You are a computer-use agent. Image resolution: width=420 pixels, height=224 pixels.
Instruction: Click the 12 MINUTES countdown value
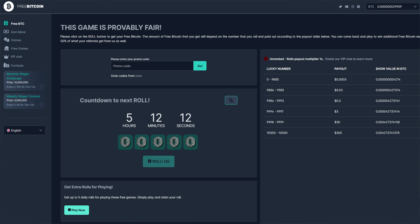click(x=156, y=120)
